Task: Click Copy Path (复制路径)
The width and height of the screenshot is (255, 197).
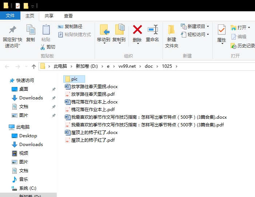Action: (70, 27)
